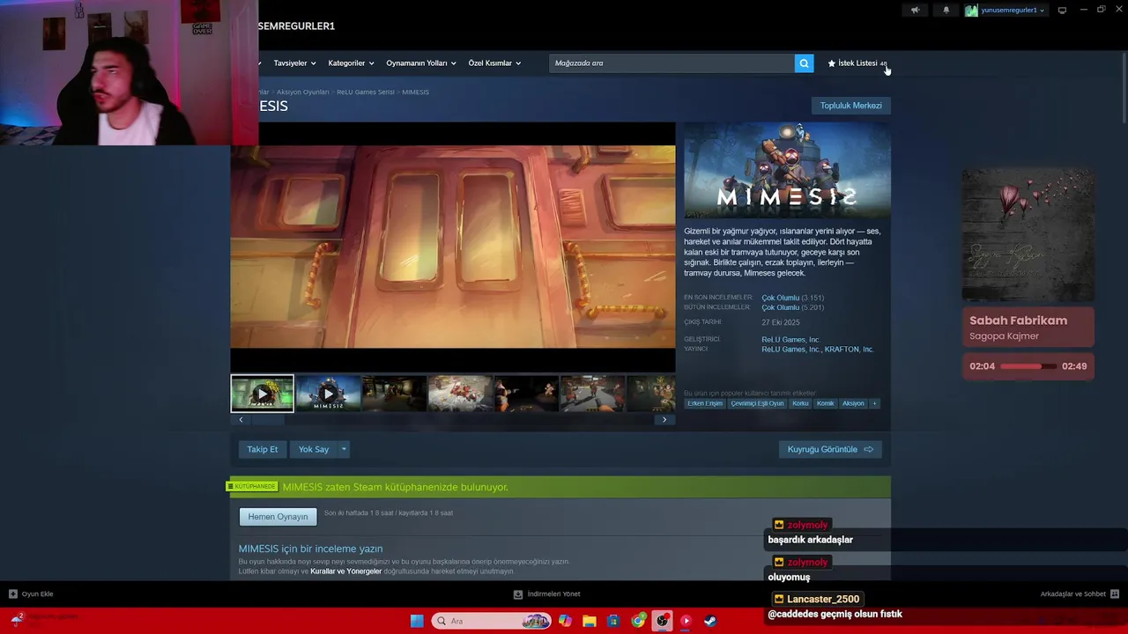
Task: Open the İstek Listesi wishlist link
Action: pos(857,63)
